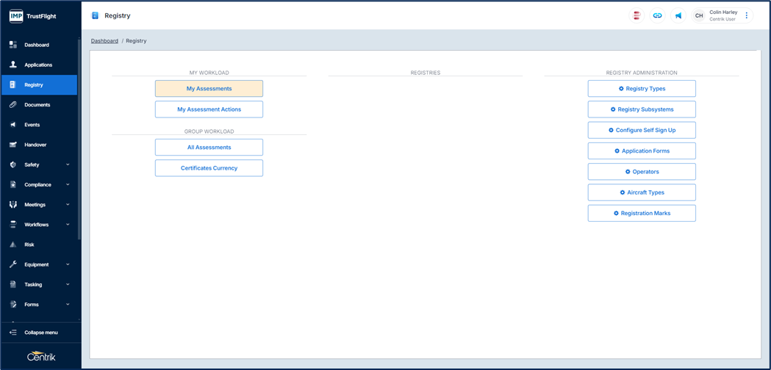Go to Applications in the sidebar
The image size is (771, 370).
pyautogui.click(x=38, y=65)
